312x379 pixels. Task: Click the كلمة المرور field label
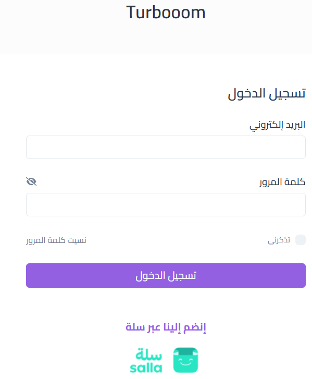click(282, 182)
